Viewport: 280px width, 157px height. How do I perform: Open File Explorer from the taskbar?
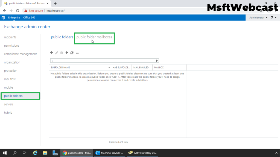(45, 153)
